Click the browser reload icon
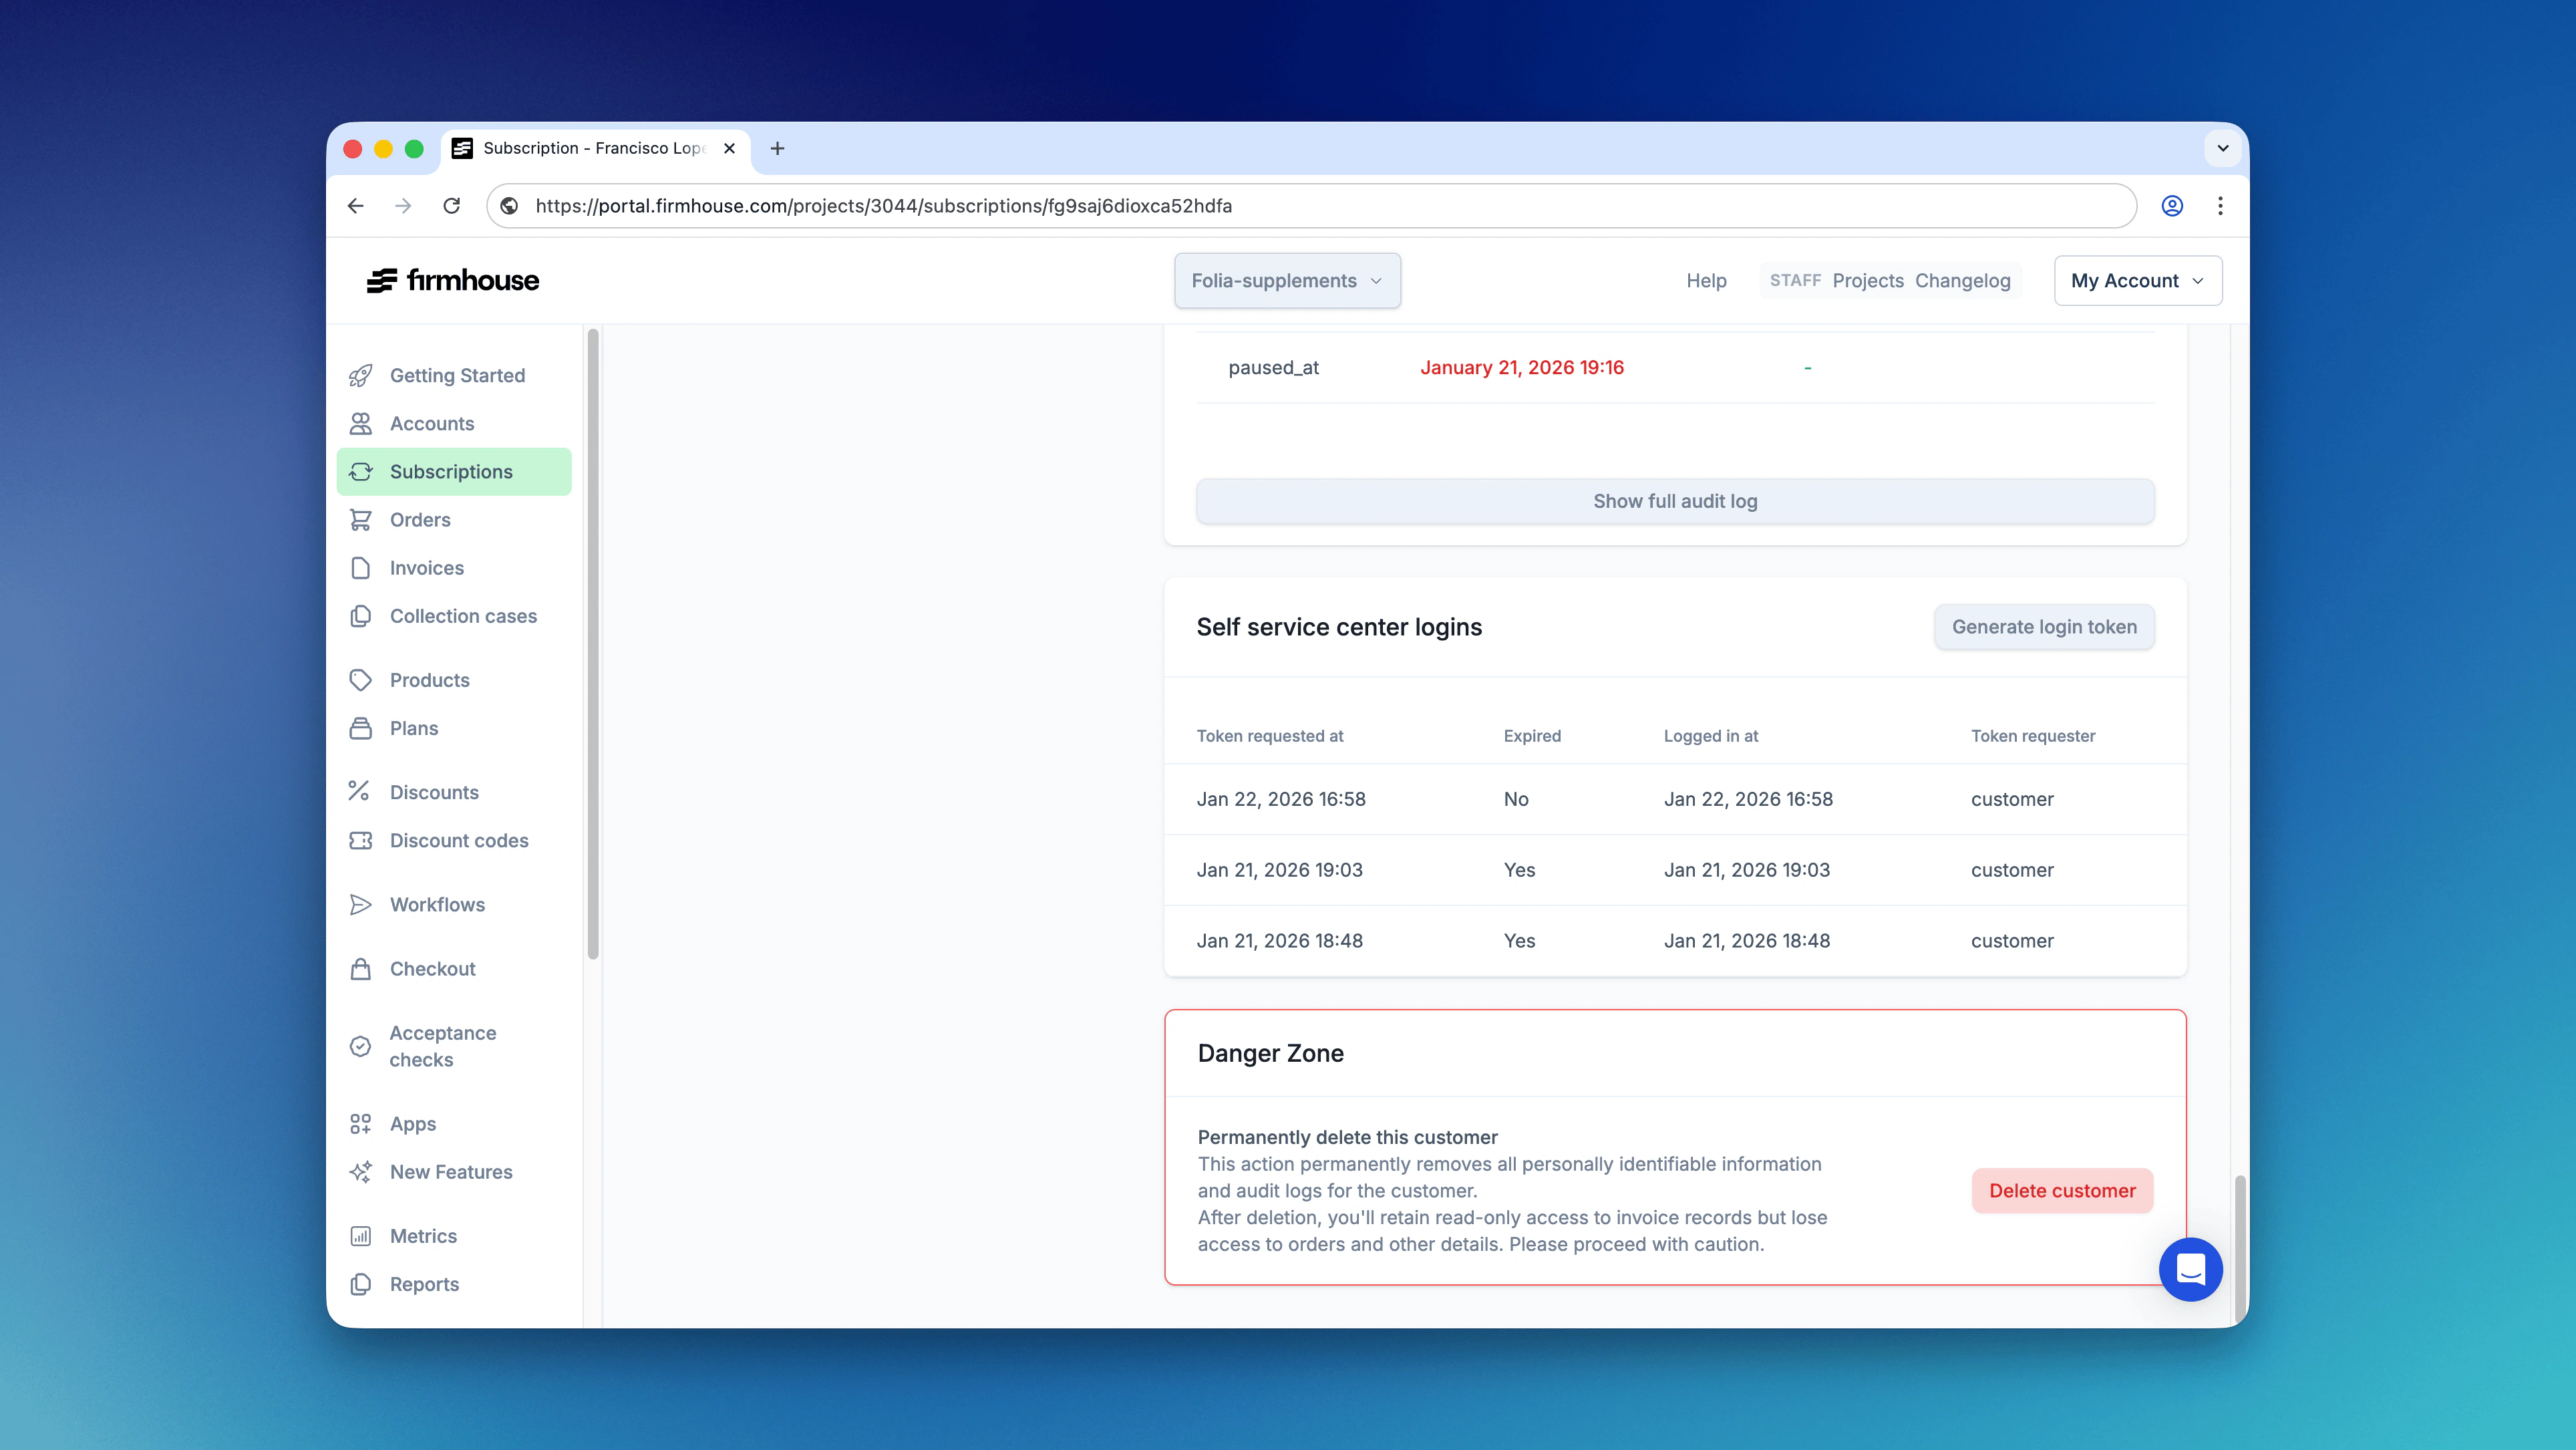This screenshot has width=2576, height=1450. coord(452,206)
